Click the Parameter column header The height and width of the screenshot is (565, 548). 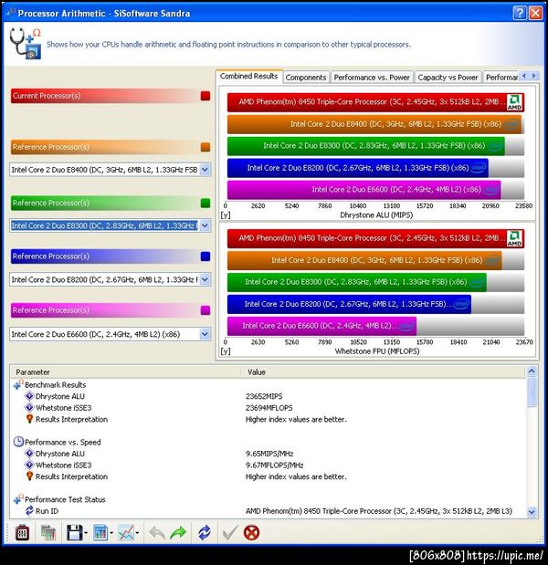pos(126,372)
